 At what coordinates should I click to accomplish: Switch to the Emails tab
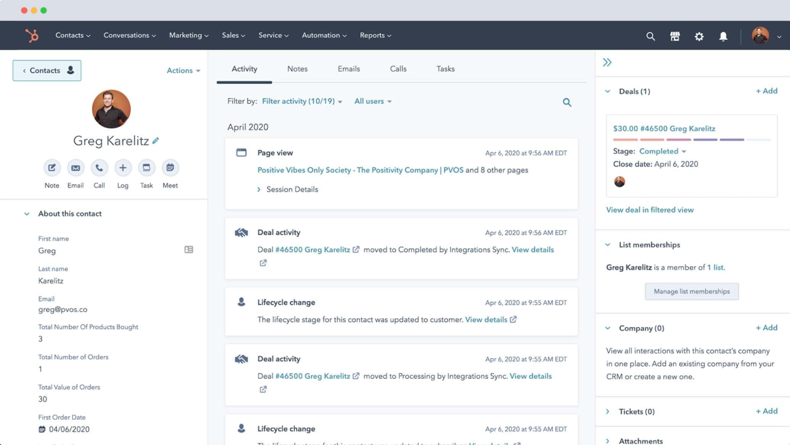[348, 69]
